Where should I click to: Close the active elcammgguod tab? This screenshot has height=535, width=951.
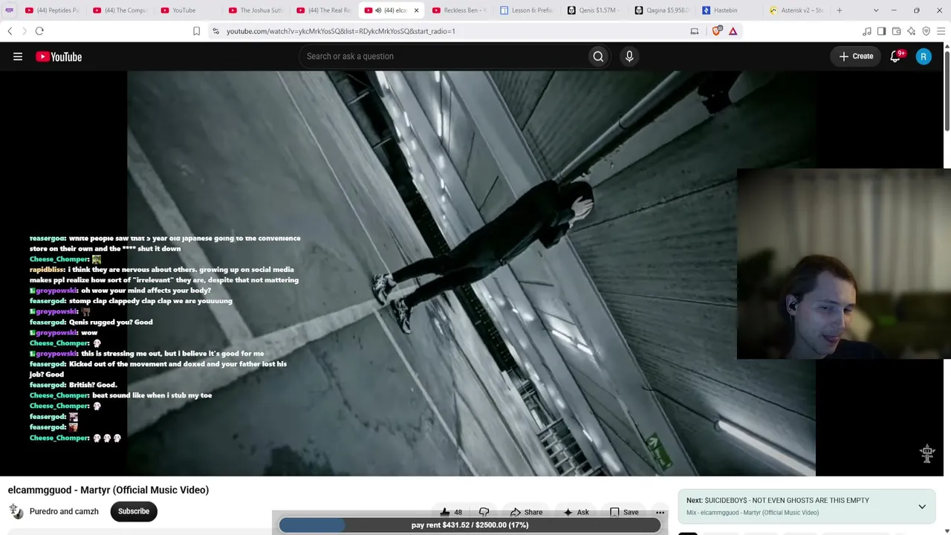[x=416, y=10]
